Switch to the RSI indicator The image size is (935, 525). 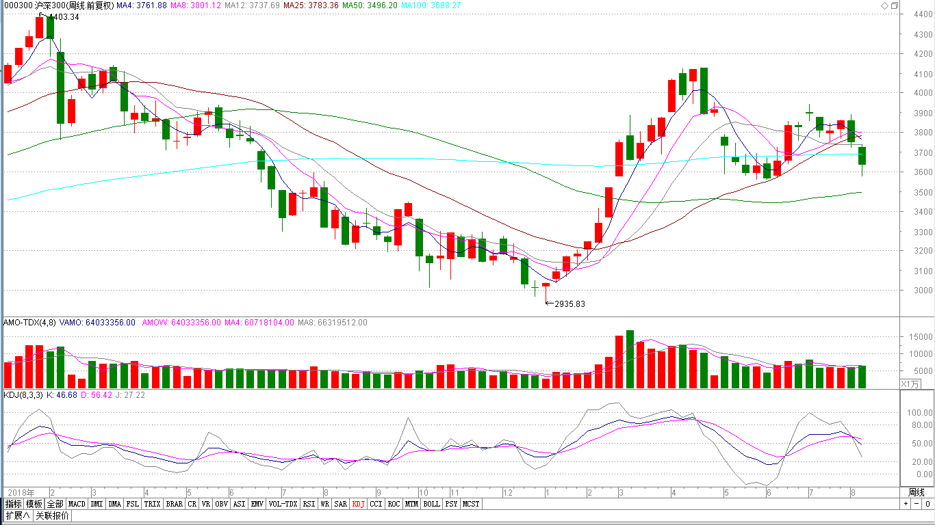click(309, 504)
